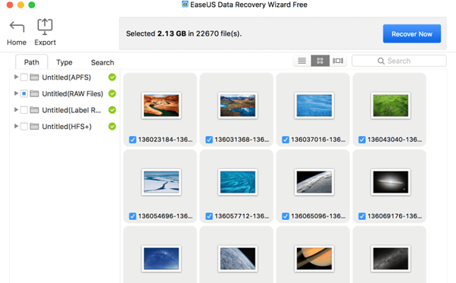Open the Type tab
The width and height of the screenshot is (456, 283).
pyautogui.click(x=64, y=62)
